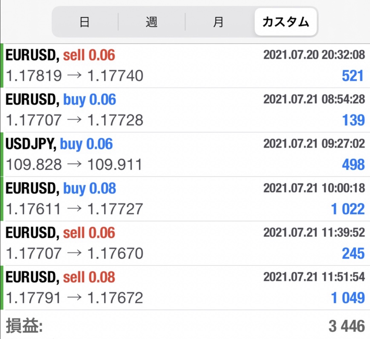This screenshot has width=370, height=339.
Task: Click the 1 022 profit figure
Action: [348, 209]
